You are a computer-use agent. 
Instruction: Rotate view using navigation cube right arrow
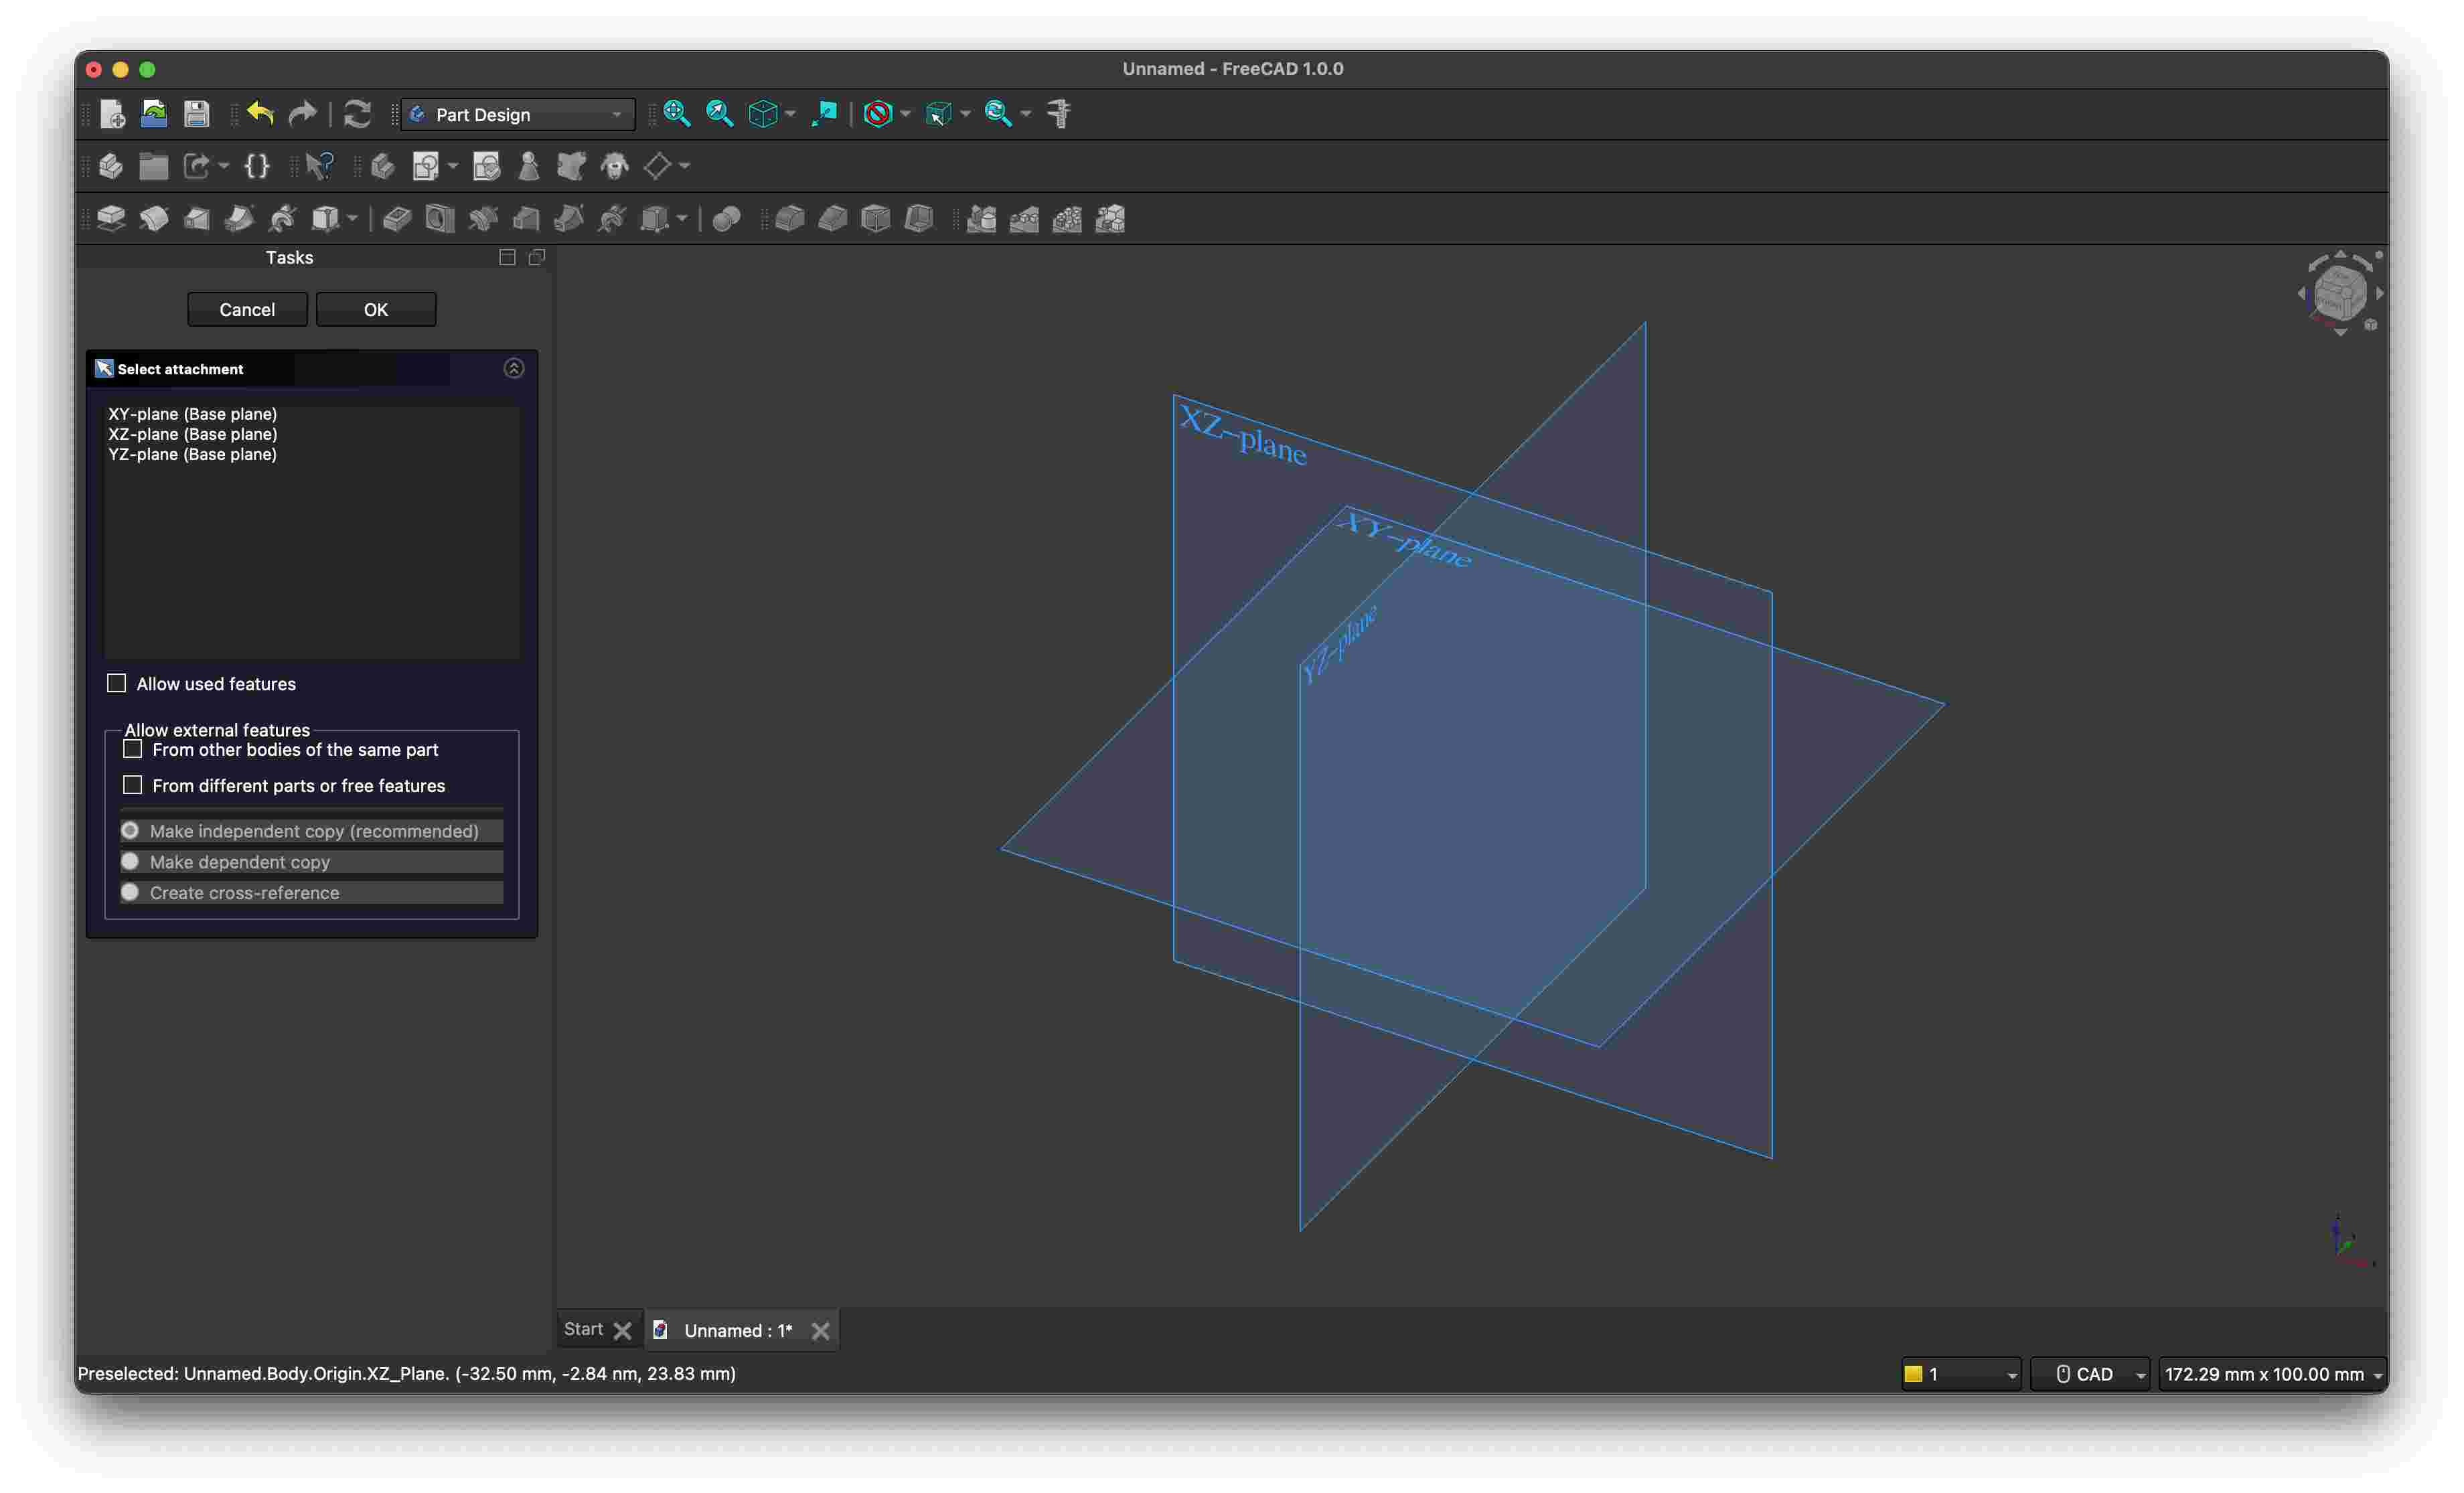pos(2380,293)
